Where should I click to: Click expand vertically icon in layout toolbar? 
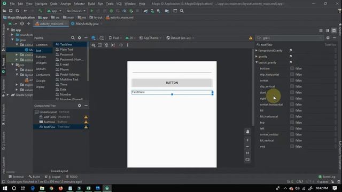(x=128, y=45)
